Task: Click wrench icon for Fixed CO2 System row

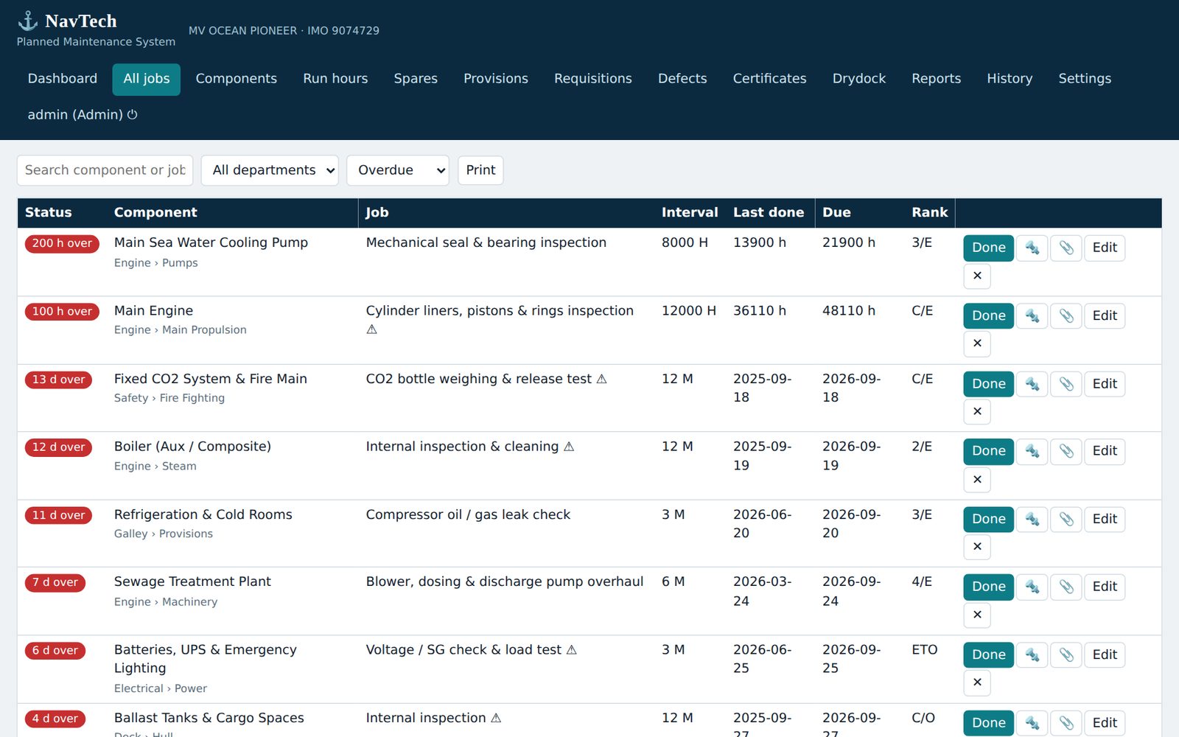Action: click(x=1032, y=384)
